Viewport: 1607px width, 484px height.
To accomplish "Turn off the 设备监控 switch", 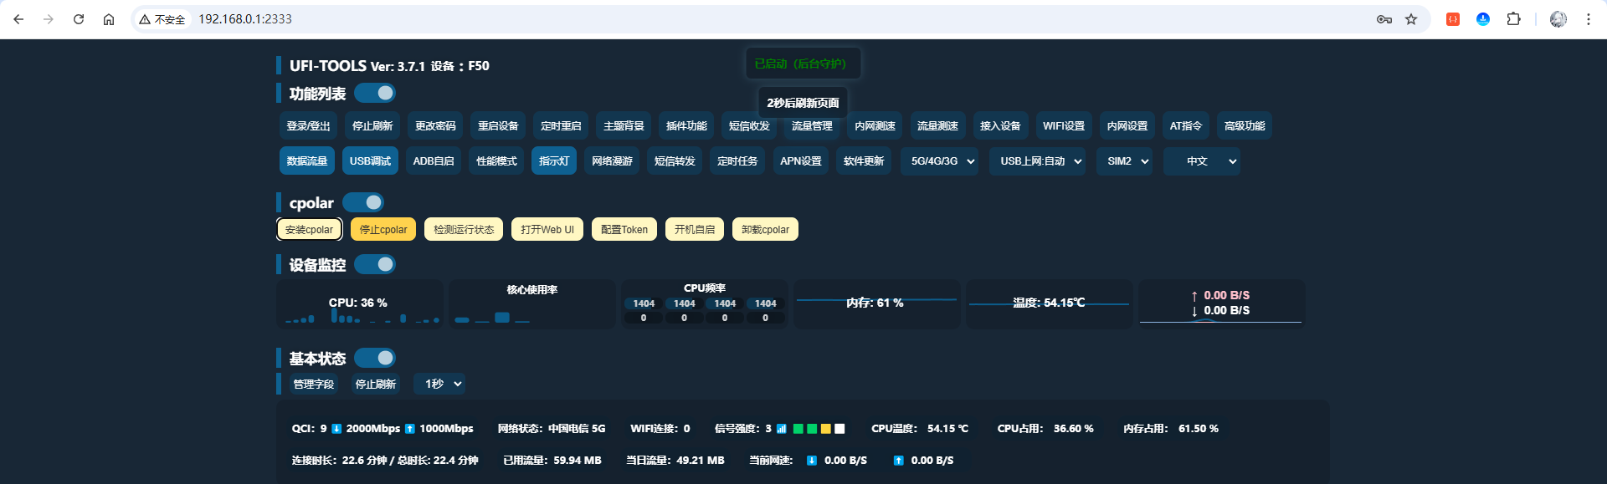I will point(374,264).
